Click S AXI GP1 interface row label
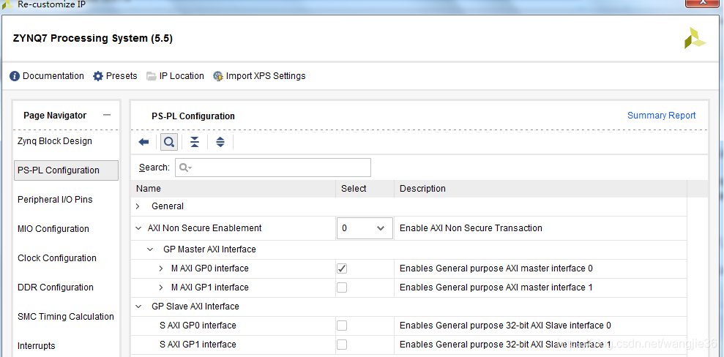 tap(198, 345)
